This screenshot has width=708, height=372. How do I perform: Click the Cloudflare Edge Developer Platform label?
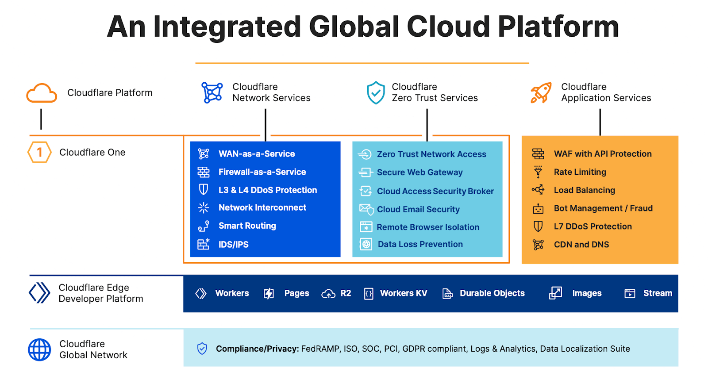pyautogui.click(x=101, y=293)
